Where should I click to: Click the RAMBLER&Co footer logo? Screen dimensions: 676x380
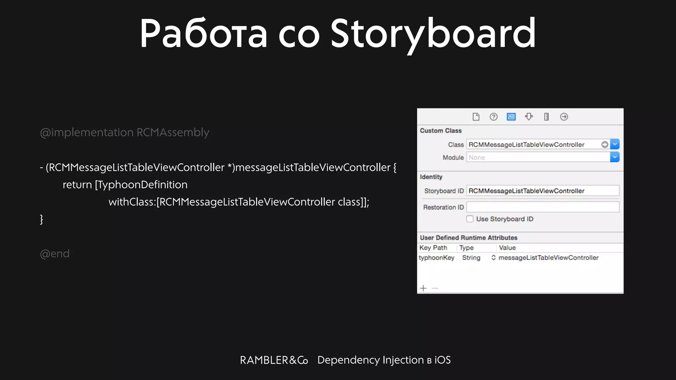[274, 360]
